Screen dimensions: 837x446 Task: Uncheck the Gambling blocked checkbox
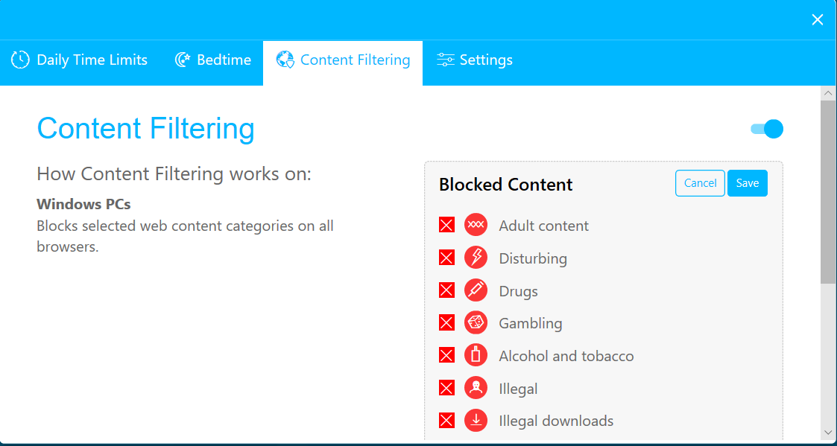[446, 322]
